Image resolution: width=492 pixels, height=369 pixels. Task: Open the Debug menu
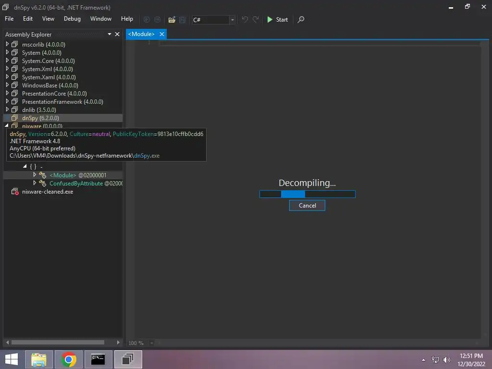click(72, 19)
